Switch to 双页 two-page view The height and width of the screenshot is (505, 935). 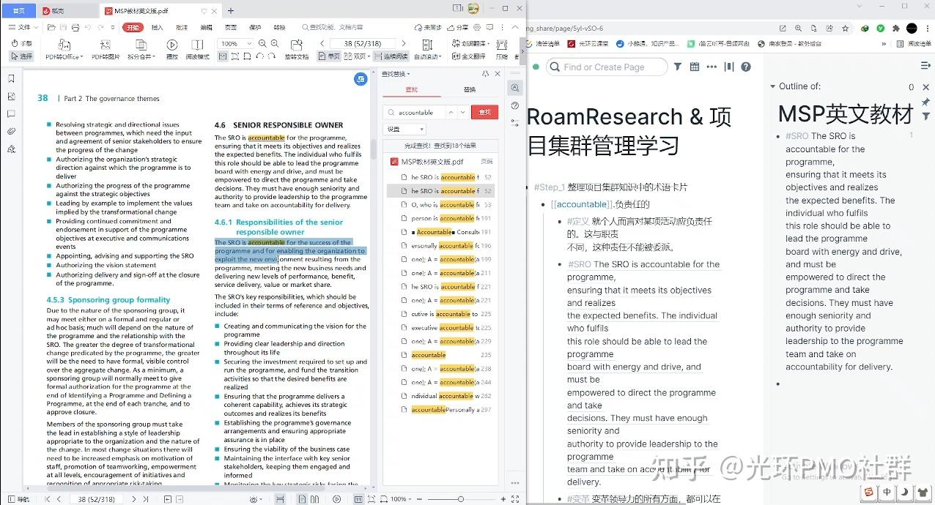click(x=358, y=56)
